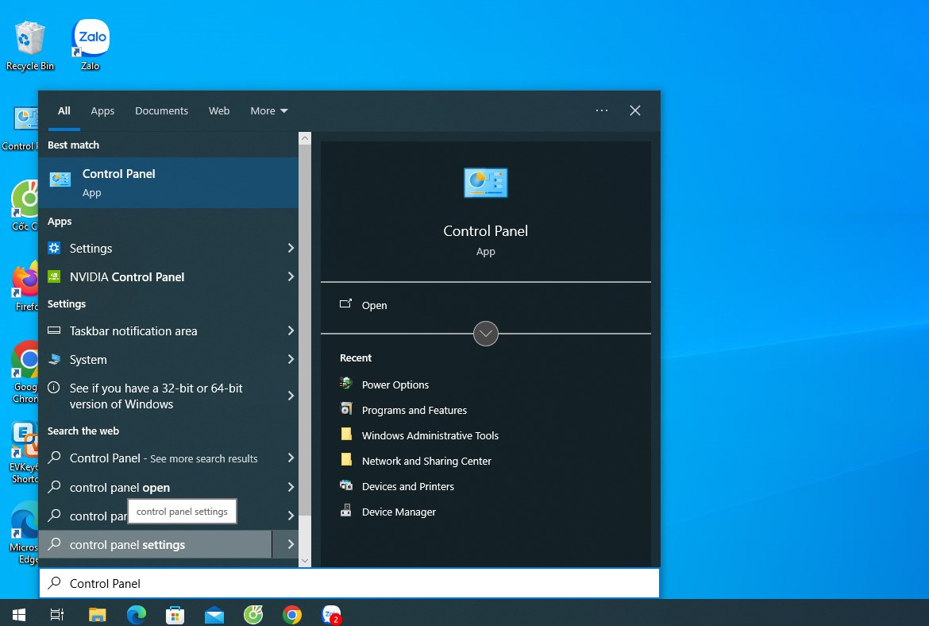Click the Taskbar notification area icon

point(54,330)
